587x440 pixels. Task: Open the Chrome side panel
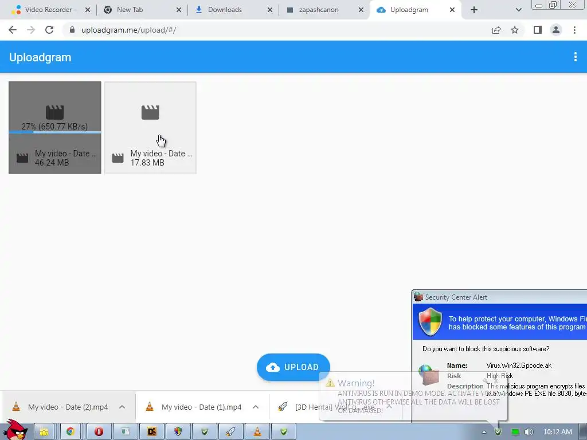click(x=538, y=30)
